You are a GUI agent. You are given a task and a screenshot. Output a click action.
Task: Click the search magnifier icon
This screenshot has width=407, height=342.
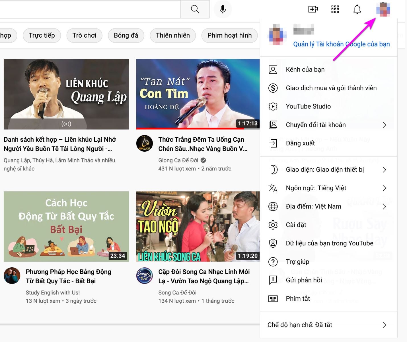pos(195,9)
